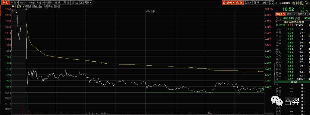Toggle the 竞价 auction view
Screen dimensions: 310x115
pyautogui.click(x=239, y=3)
